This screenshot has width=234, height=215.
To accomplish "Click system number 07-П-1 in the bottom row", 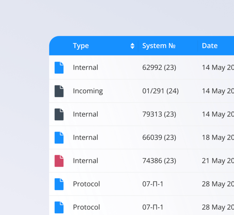I will coord(153,207).
